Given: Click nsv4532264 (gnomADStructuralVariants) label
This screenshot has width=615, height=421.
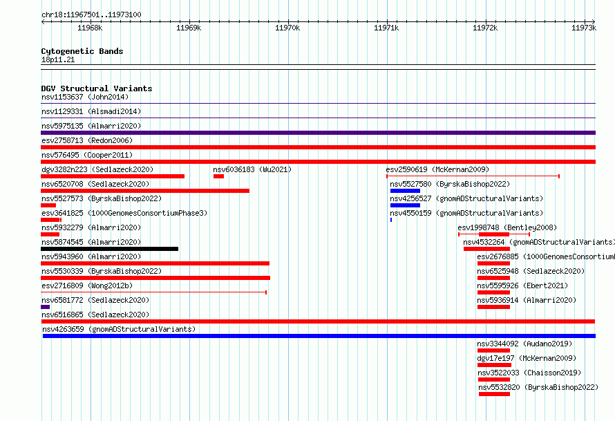Looking at the screenshot, I should pos(539,242).
